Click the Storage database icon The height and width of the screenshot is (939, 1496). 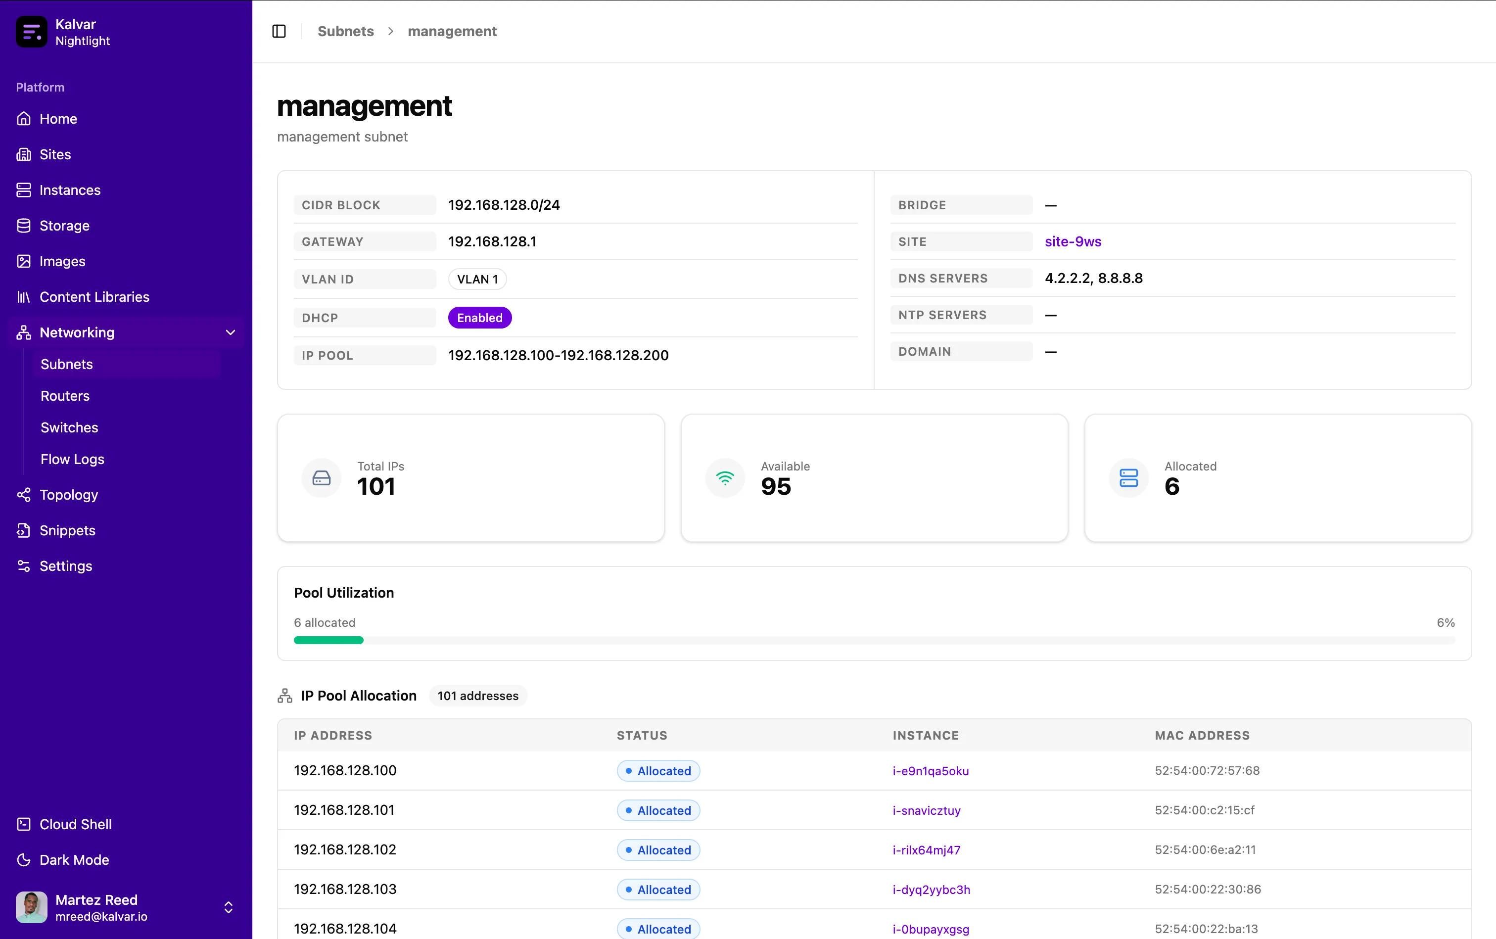point(24,226)
